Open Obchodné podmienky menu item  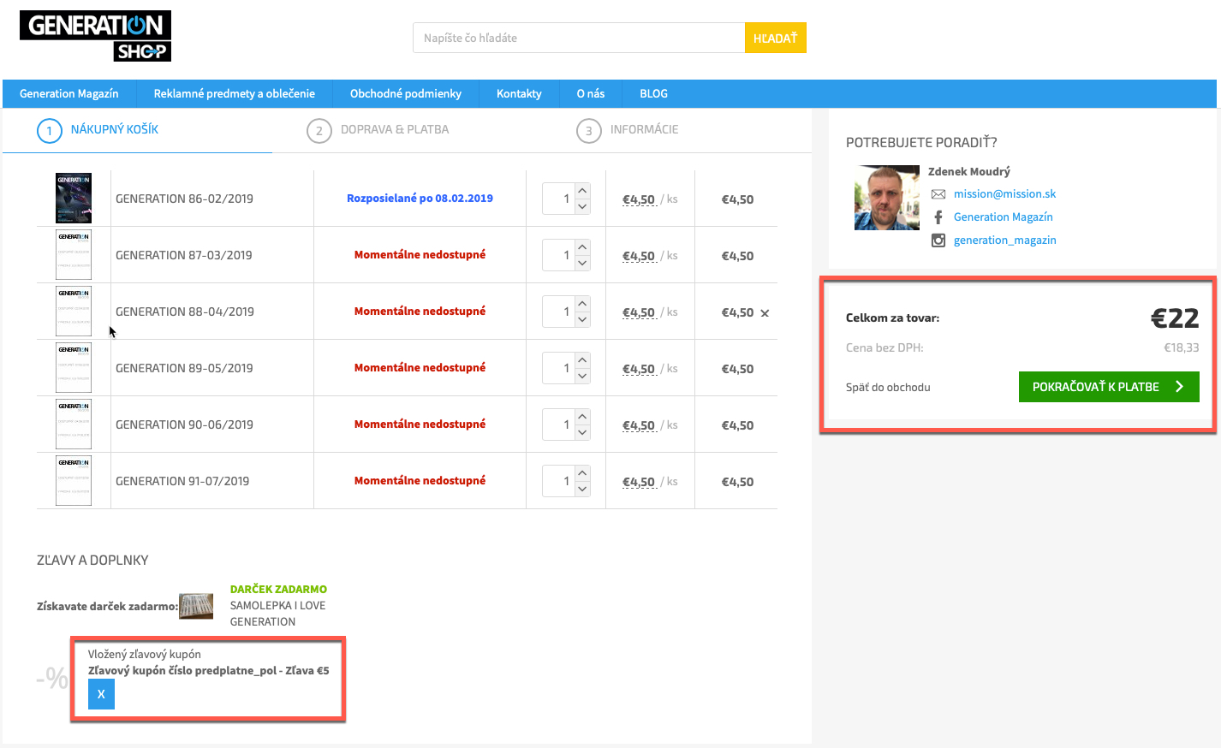point(406,94)
